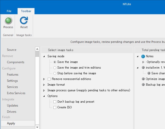Click the Notes label in pending tasks
This screenshot has width=165, height=129.
[150, 56]
